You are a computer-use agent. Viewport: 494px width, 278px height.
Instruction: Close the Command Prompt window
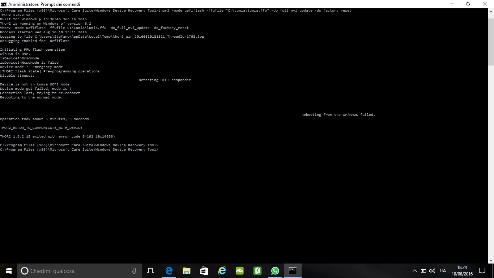pos(485,4)
